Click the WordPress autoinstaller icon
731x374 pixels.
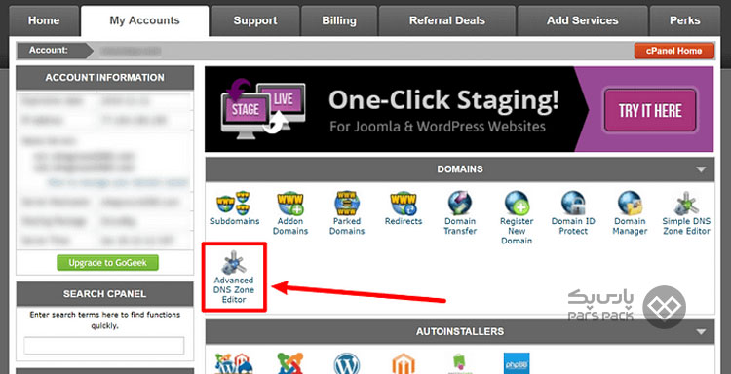346,363
